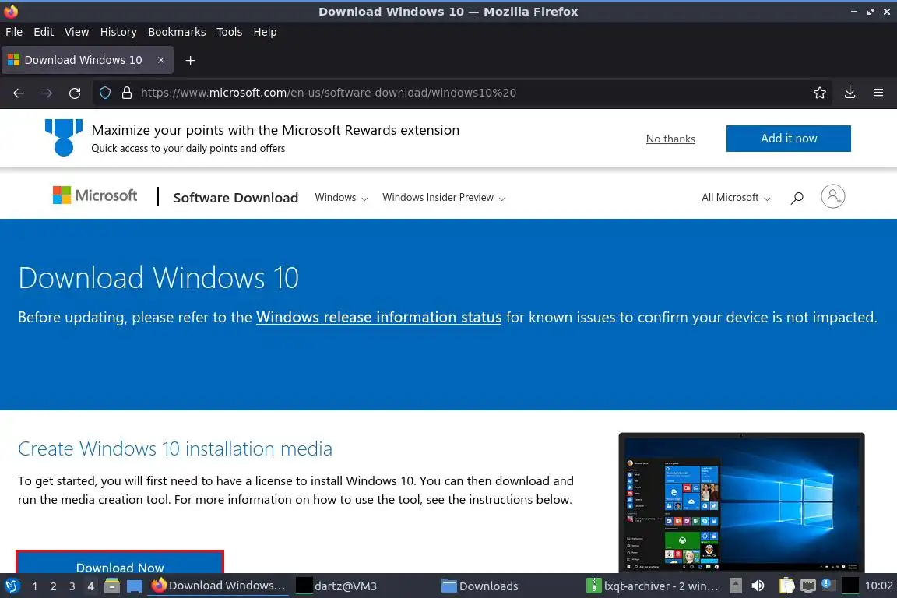The width and height of the screenshot is (897, 598).
Task: Open a new tab
Action: [191, 60]
